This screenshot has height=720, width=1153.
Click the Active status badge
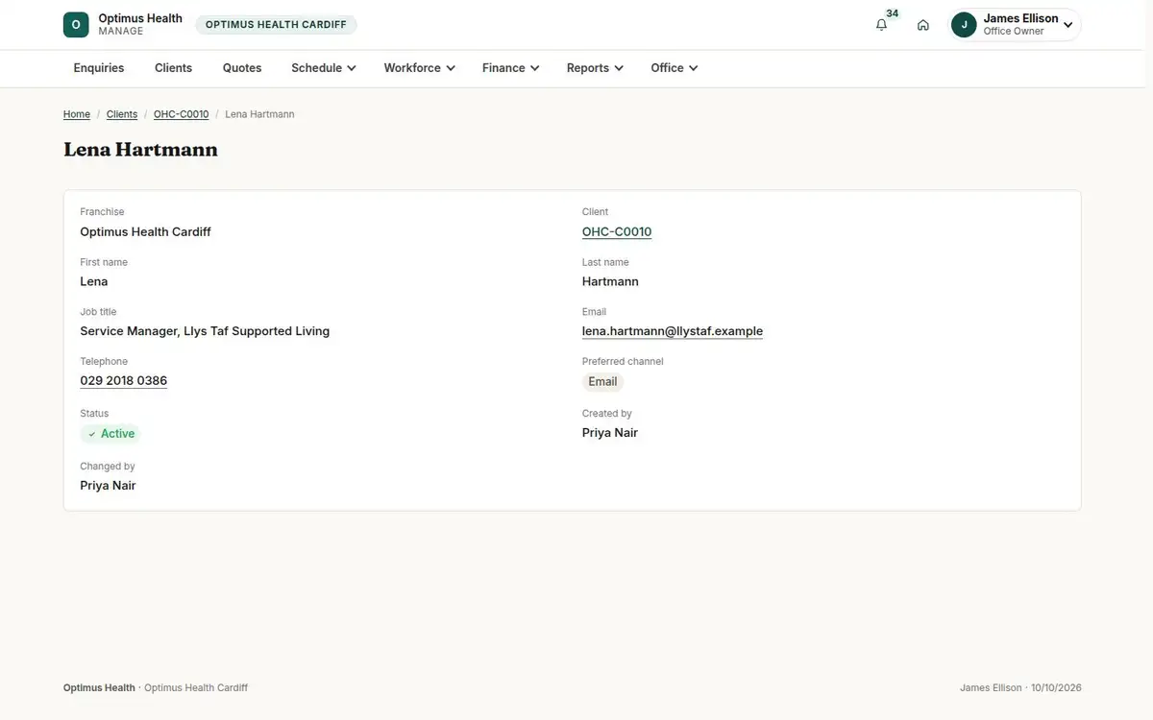coord(110,434)
